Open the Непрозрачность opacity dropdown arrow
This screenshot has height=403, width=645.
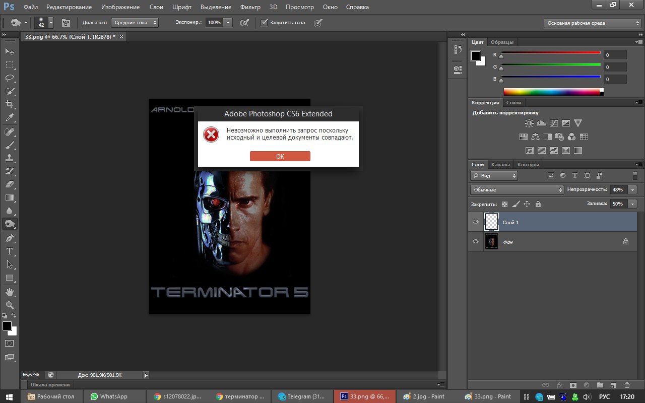click(632, 190)
